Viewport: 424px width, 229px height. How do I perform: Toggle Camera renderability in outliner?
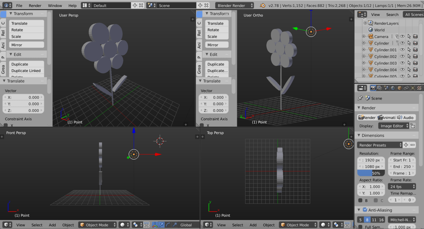pos(415,37)
